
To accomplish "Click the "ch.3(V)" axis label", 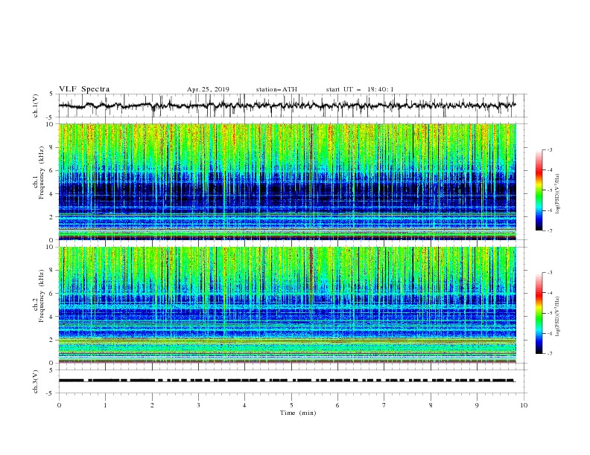I will (36, 381).
